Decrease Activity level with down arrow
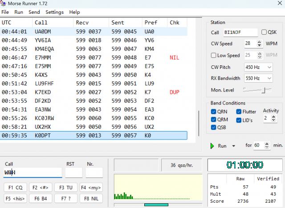Viewport: 285px width, 208px height. (x=273, y=120)
